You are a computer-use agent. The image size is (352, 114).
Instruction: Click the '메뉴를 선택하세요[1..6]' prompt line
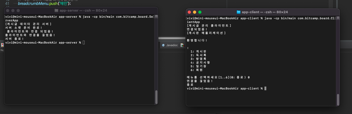point(218,77)
